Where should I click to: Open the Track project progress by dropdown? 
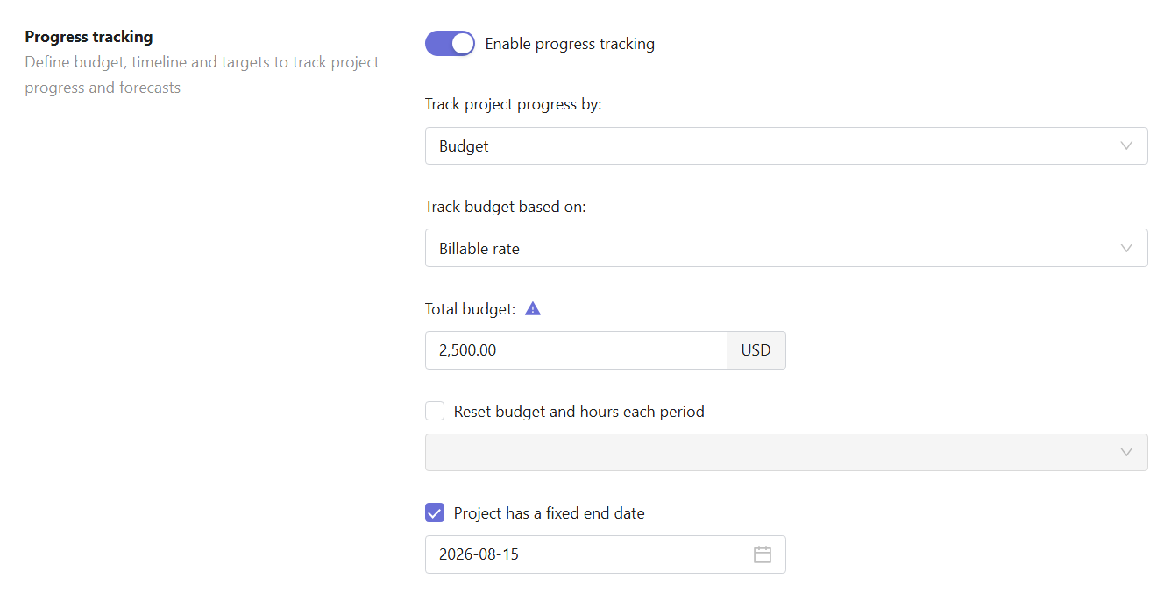coord(786,145)
